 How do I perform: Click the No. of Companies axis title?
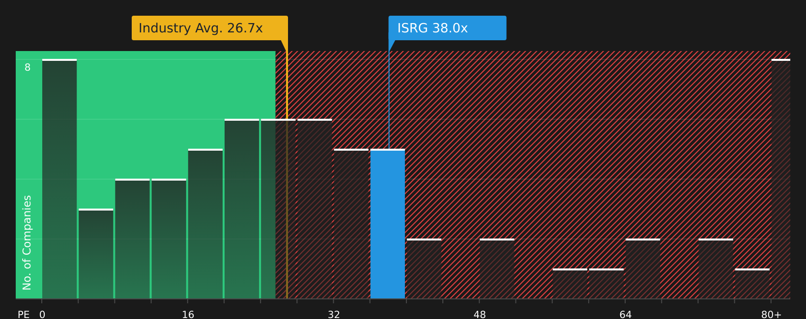(27, 242)
